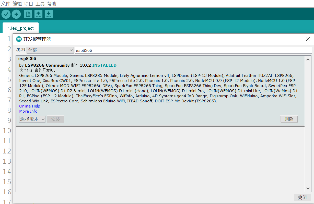Open the 选择版本 version dropdown
The width and height of the screenshot is (314, 204).
(x=32, y=119)
